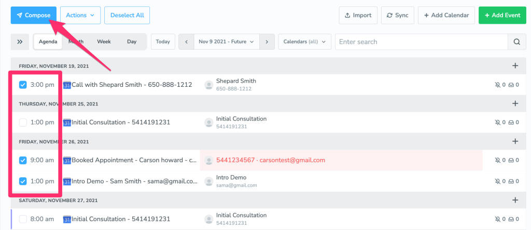Image resolution: width=531 pixels, height=230 pixels.
Task: Click the Add Event button
Action: point(502,15)
